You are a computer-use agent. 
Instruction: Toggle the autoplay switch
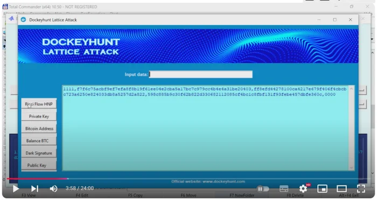(x=263, y=189)
